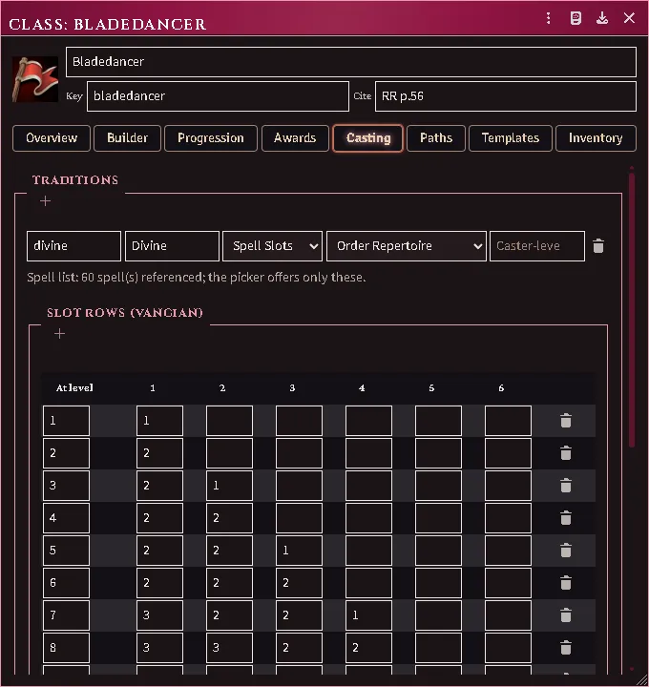Click spell level 2 slot cell in row 4
The height and width of the screenshot is (687, 649).
click(229, 518)
